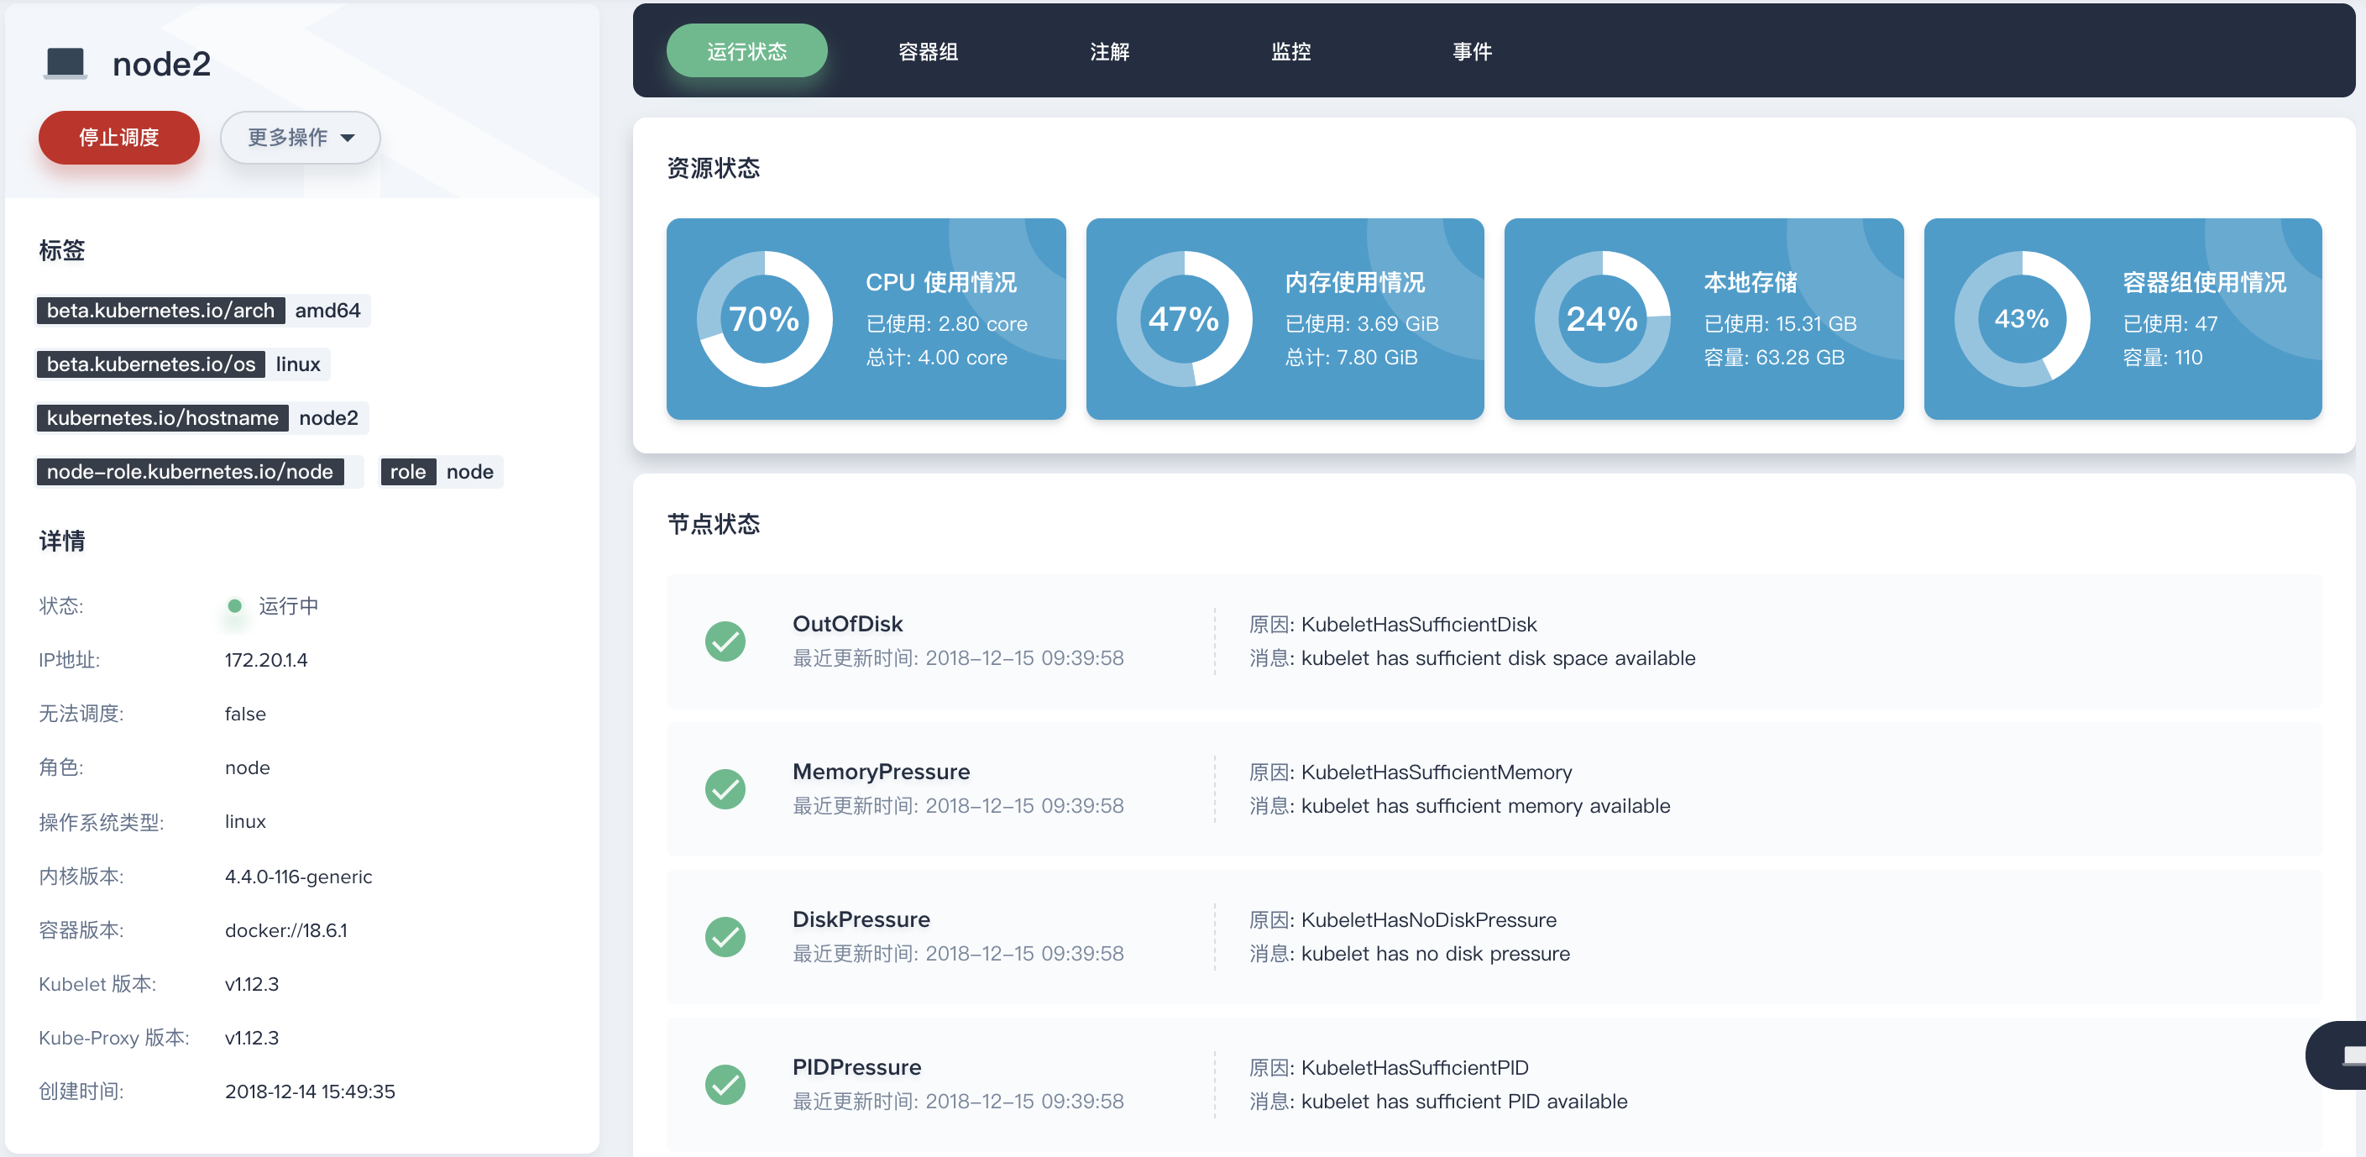The width and height of the screenshot is (2366, 1157).
Task: Switch to the 监控 tab
Action: [1290, 51]
